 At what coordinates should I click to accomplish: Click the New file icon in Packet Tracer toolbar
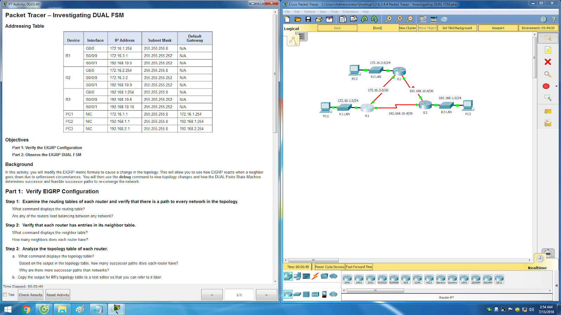tap(288, 19)
